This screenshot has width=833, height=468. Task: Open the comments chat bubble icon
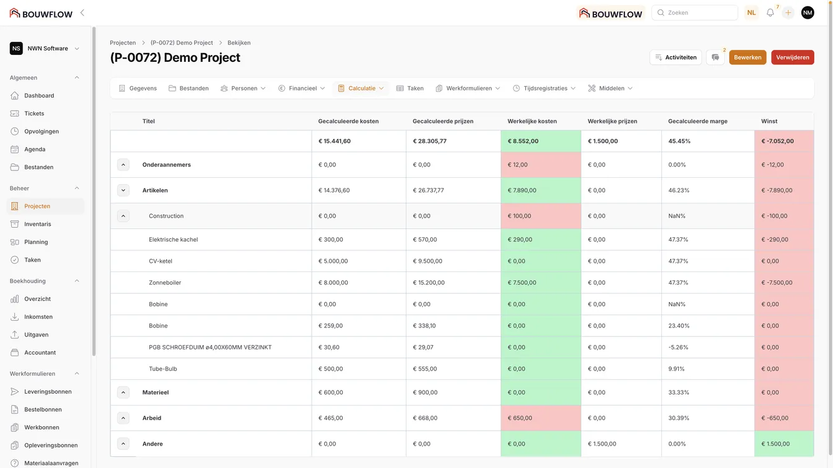click(x=715, y=57)
